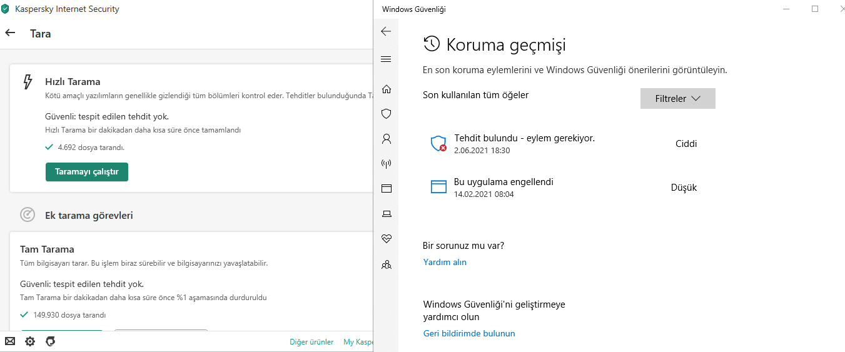Click the Yardım alın link
The image size is (845, 352).
tap(445, 262)
